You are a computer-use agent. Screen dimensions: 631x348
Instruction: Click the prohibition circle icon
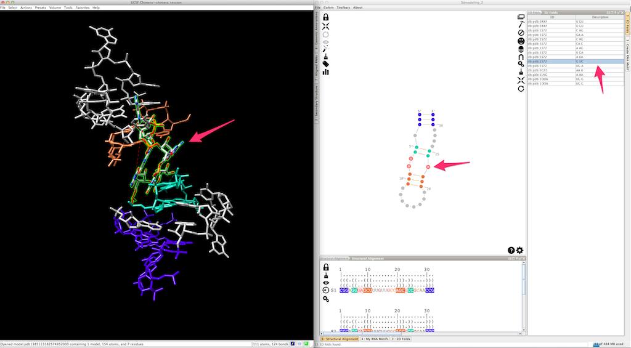521,33
